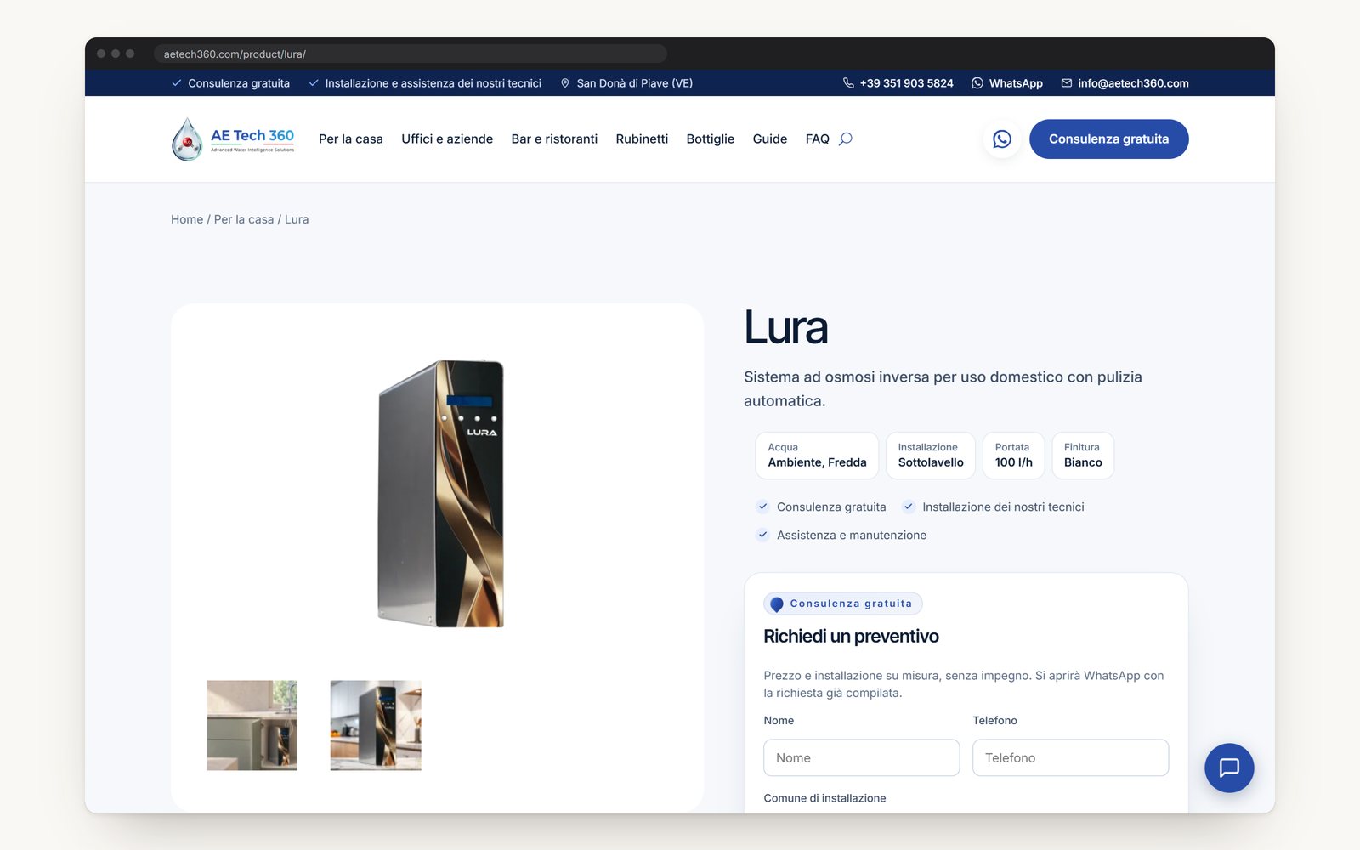Open the search magnifier icon in navbar

(x=845, y=139)
